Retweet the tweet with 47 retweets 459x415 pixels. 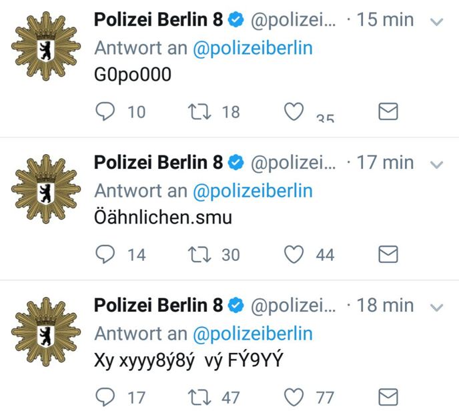pos(199,397)
